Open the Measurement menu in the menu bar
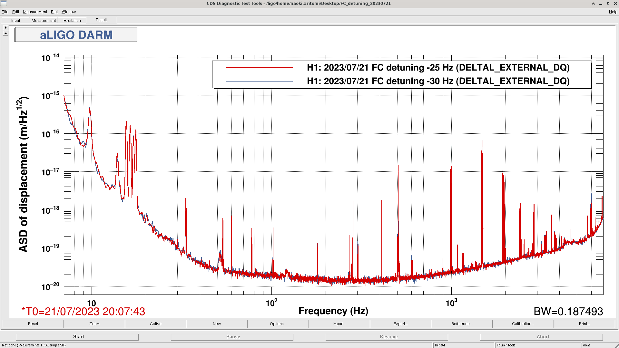Screen dimensions: 619x348 tap(35, 12)
